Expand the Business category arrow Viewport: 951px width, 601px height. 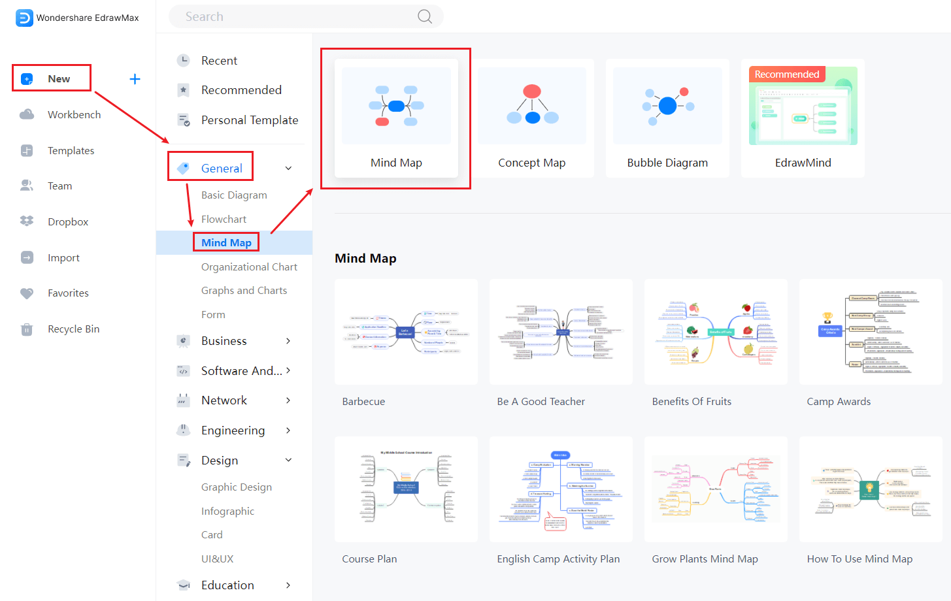288,341
